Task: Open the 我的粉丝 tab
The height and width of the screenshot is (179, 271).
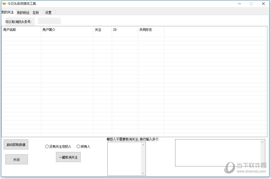Action: 23,13
